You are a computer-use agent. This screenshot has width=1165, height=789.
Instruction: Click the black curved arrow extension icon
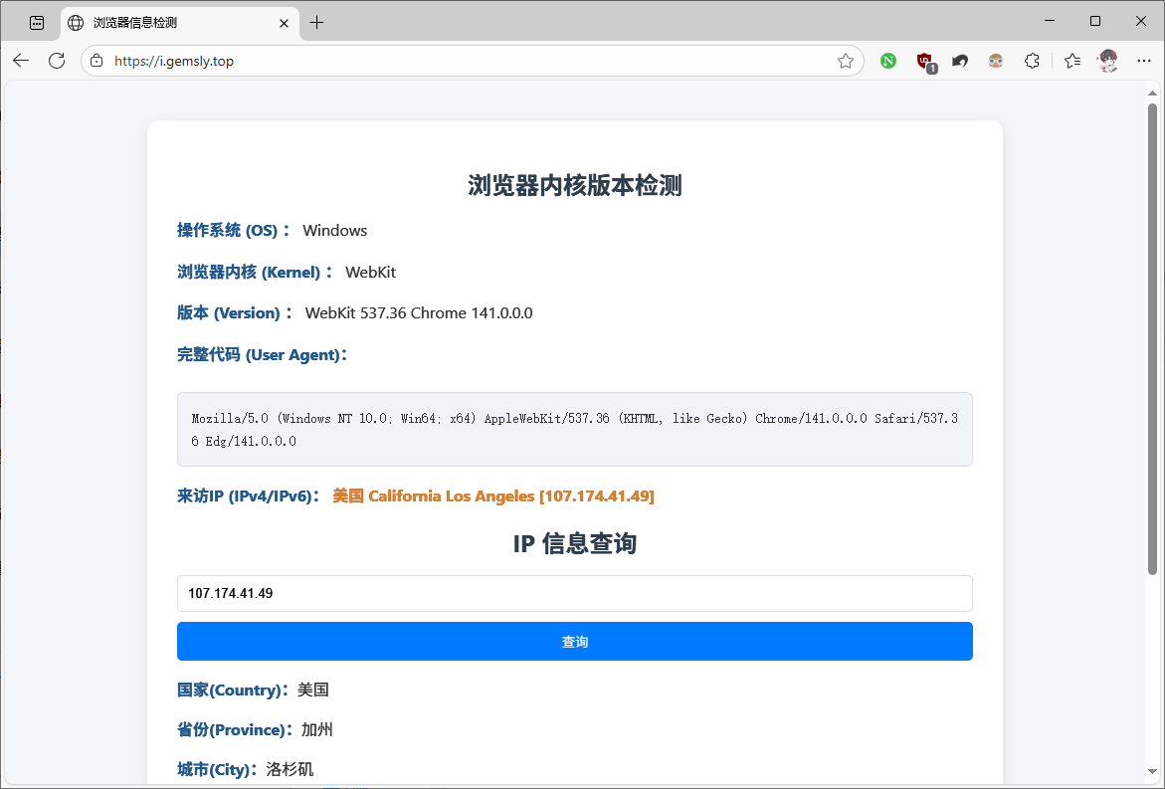click(x=960, y=61)
